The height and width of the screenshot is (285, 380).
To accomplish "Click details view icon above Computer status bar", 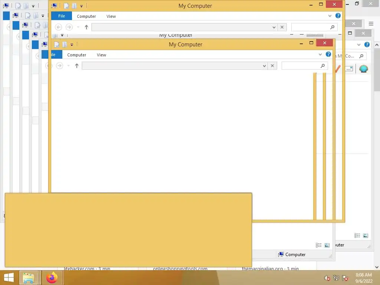I will tap(318, 245).
